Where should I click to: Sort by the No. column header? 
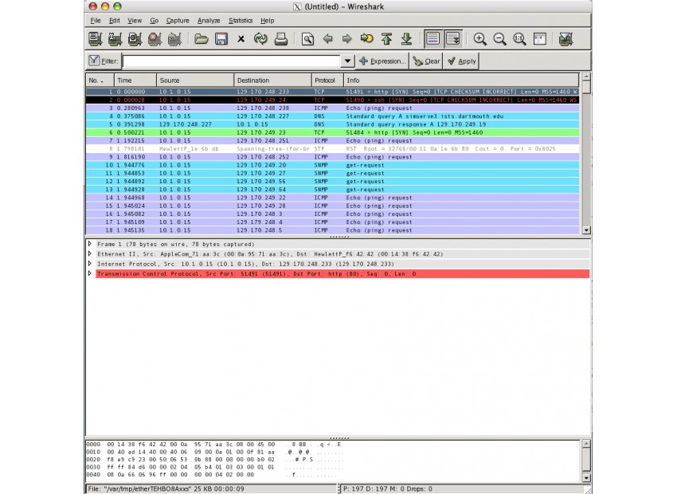100,80
